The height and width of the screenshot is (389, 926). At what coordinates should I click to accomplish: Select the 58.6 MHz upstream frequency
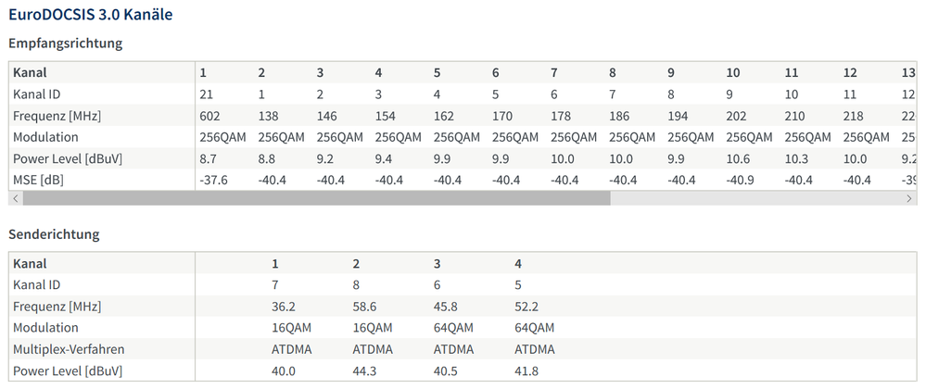[367, 307]
